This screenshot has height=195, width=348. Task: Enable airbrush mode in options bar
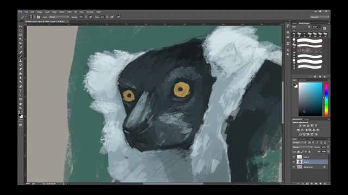point(112,17)
